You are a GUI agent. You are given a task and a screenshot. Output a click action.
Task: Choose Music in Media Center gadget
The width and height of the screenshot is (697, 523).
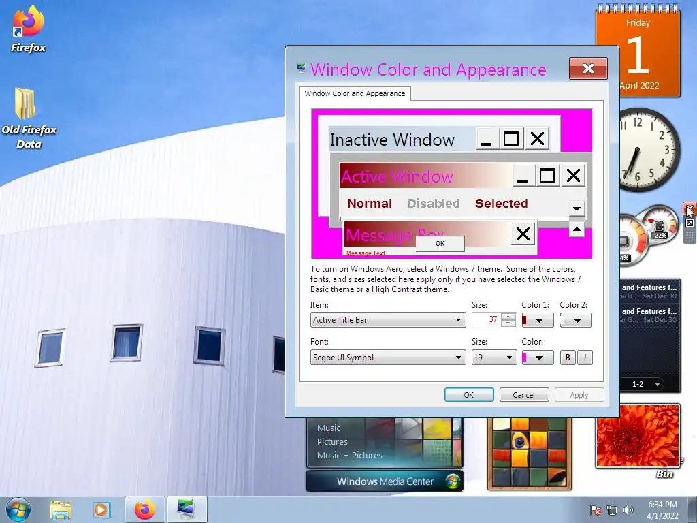[x=329, y=428]
